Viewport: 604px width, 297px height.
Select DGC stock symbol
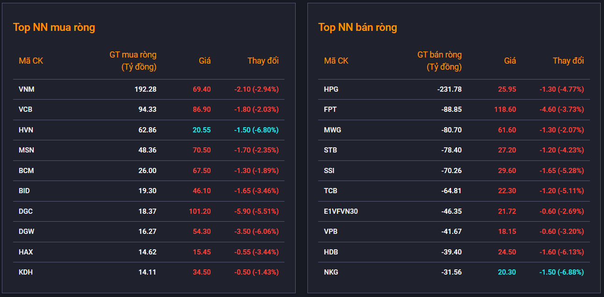(x=26, y=211)
